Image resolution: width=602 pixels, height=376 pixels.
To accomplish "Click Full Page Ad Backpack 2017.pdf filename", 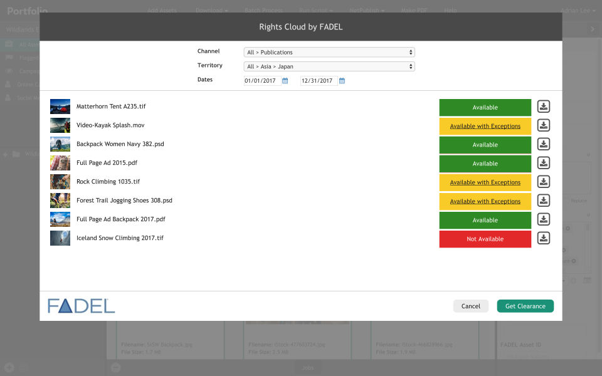I will tap(121, 219).
